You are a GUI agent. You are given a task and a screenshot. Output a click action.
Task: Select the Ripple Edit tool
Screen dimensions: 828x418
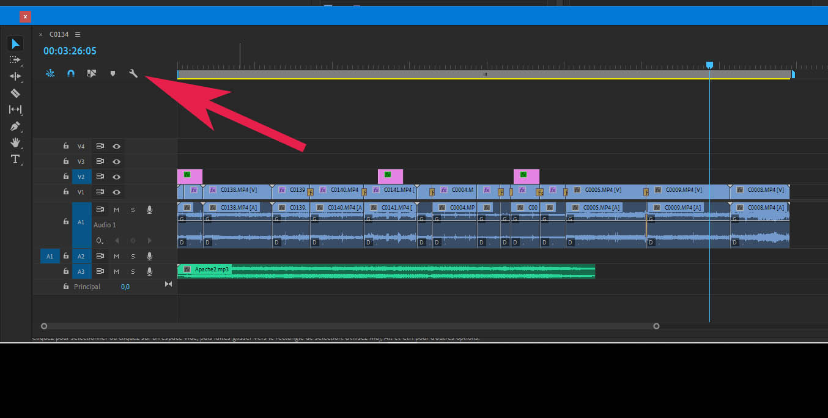[x=15, y=76]
